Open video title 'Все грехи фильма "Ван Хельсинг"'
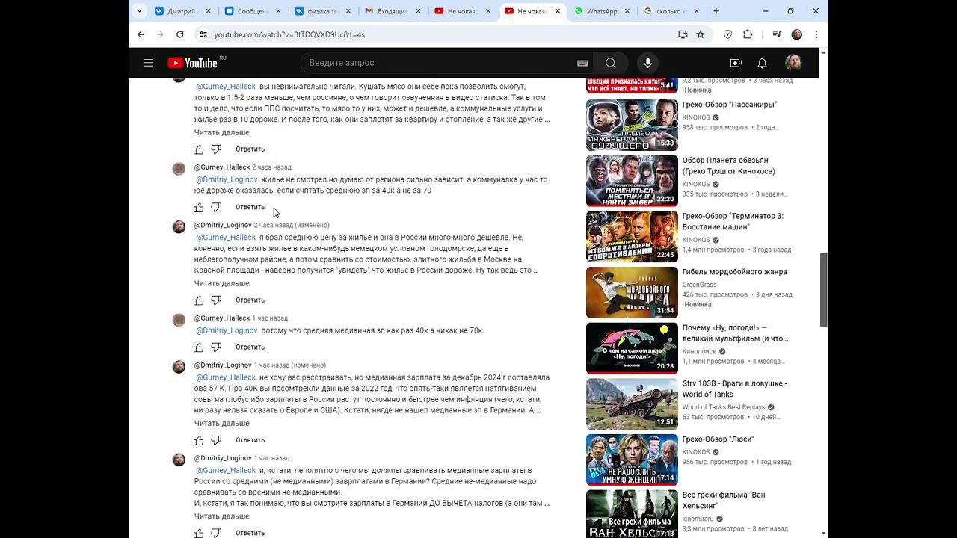The height and width of the screenshot is (538, 957). [724, 501]
